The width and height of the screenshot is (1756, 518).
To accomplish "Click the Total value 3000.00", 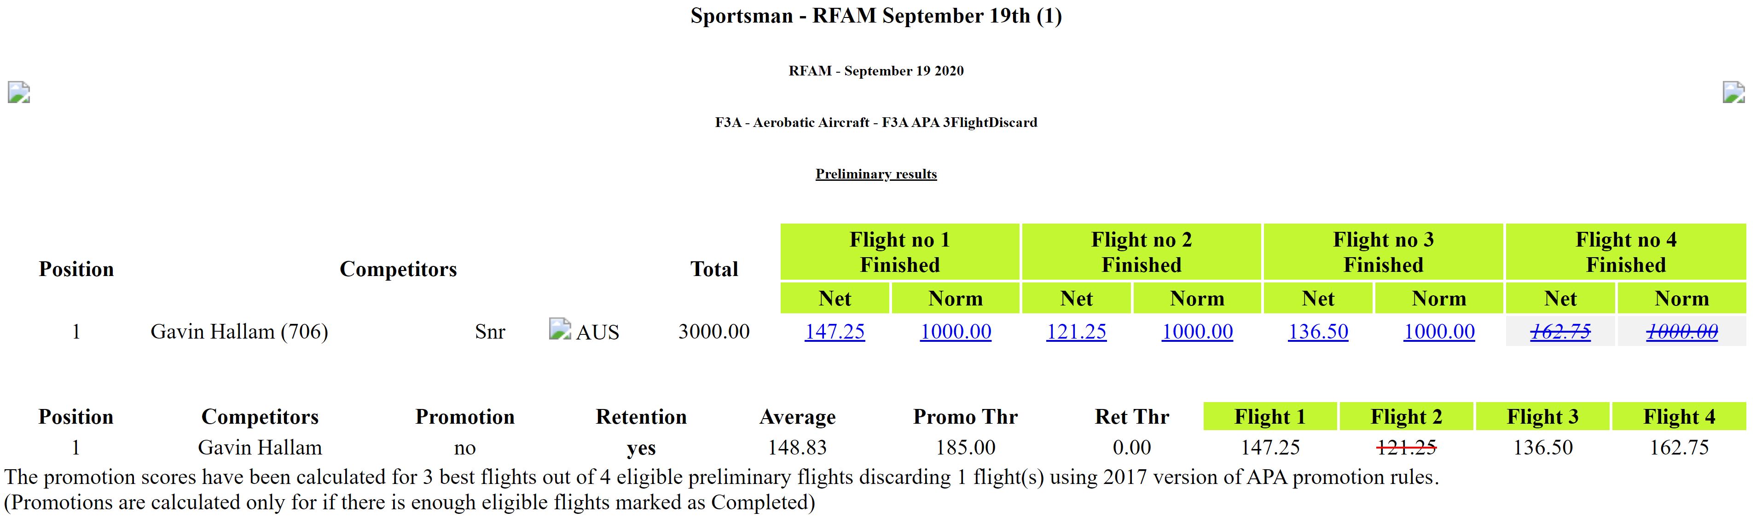I will click(x=714, y=331).
